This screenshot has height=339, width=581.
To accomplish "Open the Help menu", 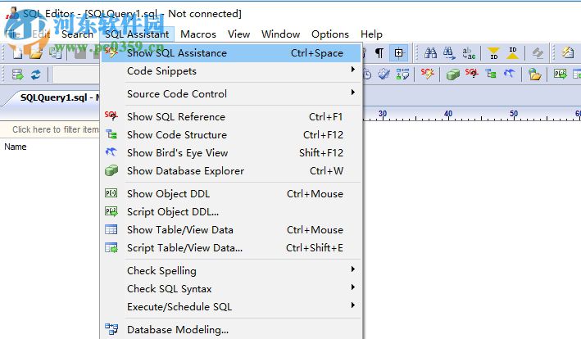I will (371, 34).
